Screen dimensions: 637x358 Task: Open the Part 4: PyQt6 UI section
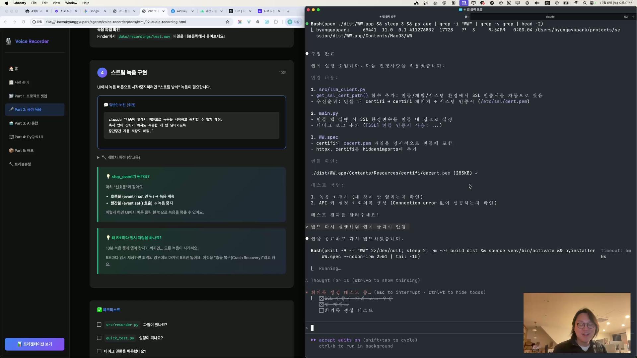(x=29, y=137)
